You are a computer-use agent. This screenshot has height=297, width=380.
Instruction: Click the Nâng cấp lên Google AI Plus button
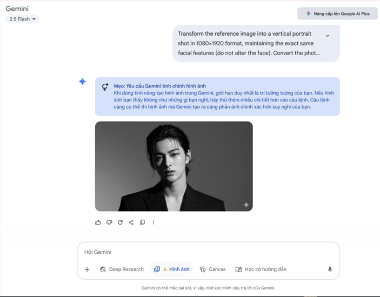pyautogui.click(x=338, y=13)
